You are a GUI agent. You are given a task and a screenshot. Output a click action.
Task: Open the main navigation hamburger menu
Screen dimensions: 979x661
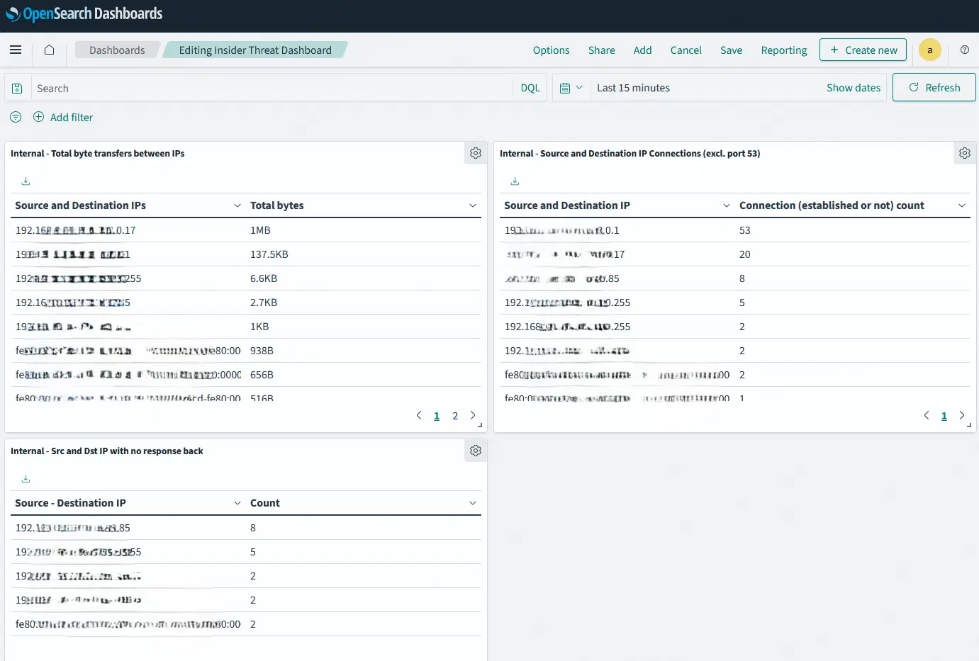coord(16,50)
